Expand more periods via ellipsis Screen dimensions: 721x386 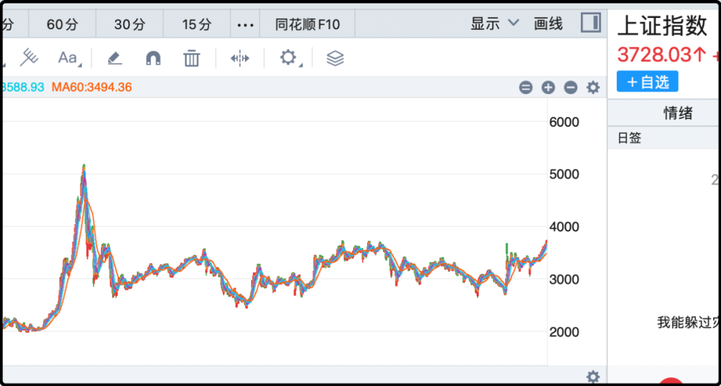click(246, 25)
